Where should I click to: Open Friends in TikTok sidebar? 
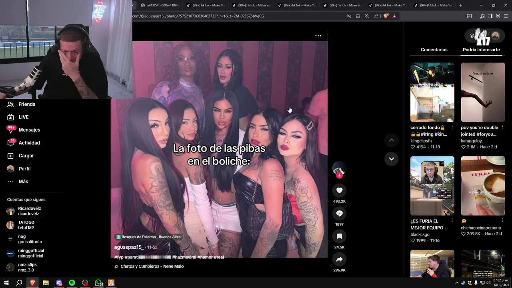tap(21, 104)
